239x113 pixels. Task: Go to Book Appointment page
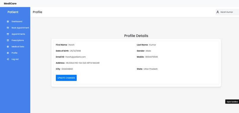20,28
